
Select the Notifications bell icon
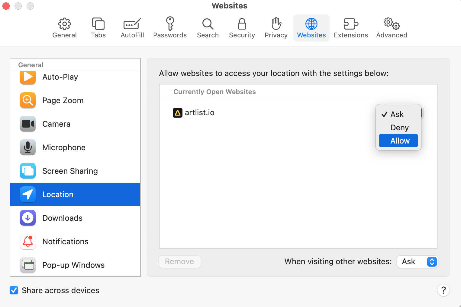click(x=27, y=242)
